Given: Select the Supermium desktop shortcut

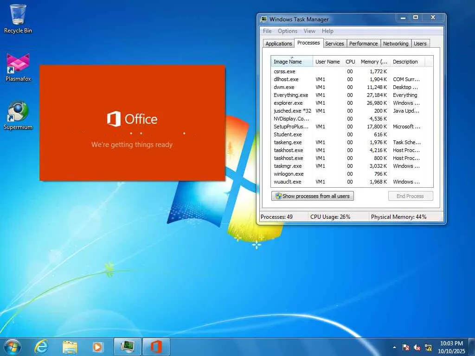Looking at the screenshot, I should [18, 115].
